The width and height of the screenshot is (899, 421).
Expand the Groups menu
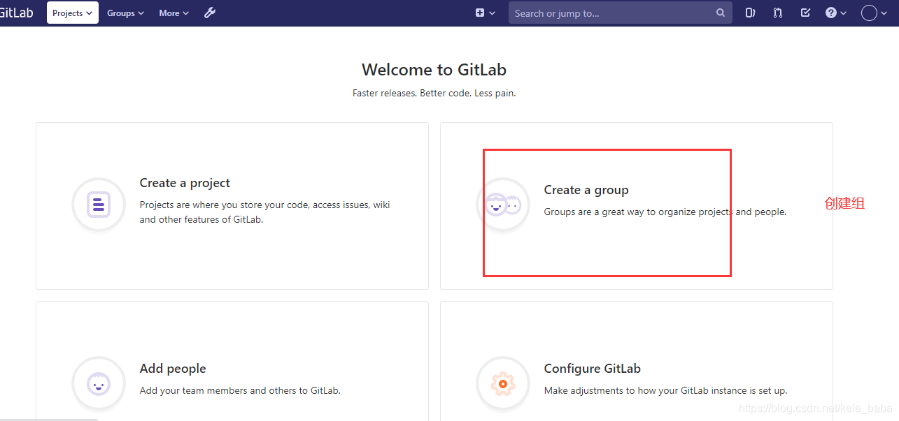pos(126,13)
